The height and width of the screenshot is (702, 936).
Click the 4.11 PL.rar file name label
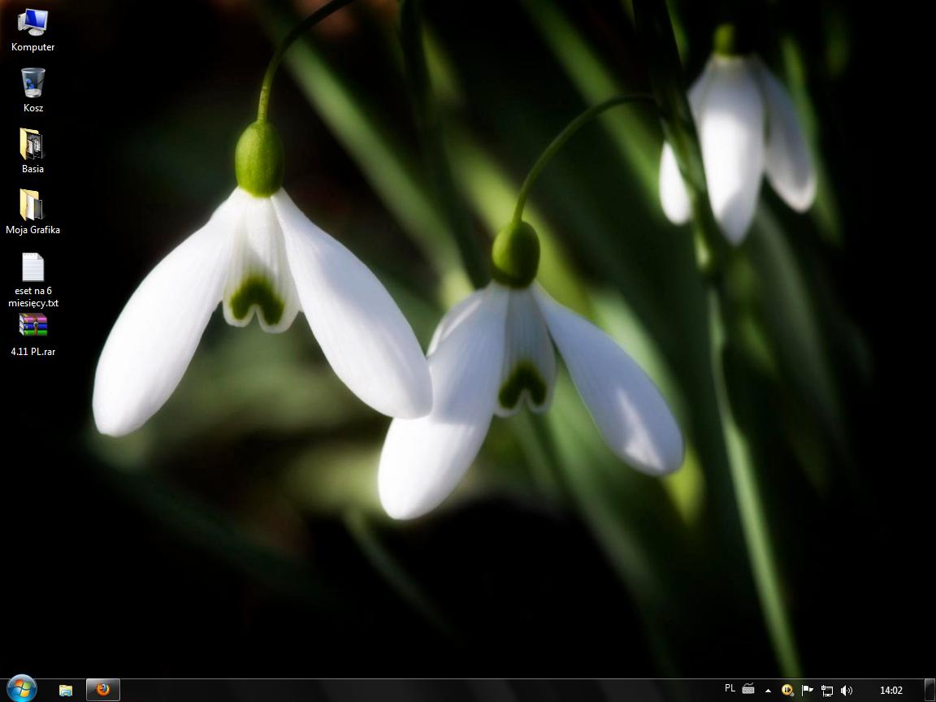tap(33, 352)
